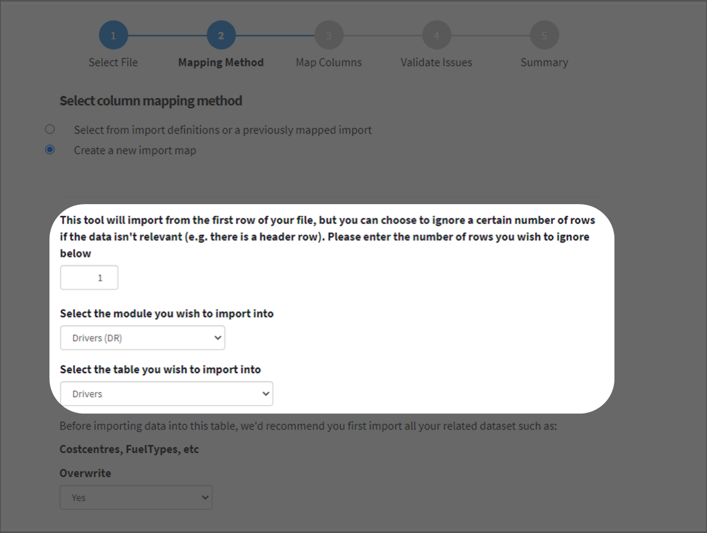Click the 'Costcentres, FuelTypes, etc' text
Image resolution: width=707 pixels, height=533 pixels.
129,449
